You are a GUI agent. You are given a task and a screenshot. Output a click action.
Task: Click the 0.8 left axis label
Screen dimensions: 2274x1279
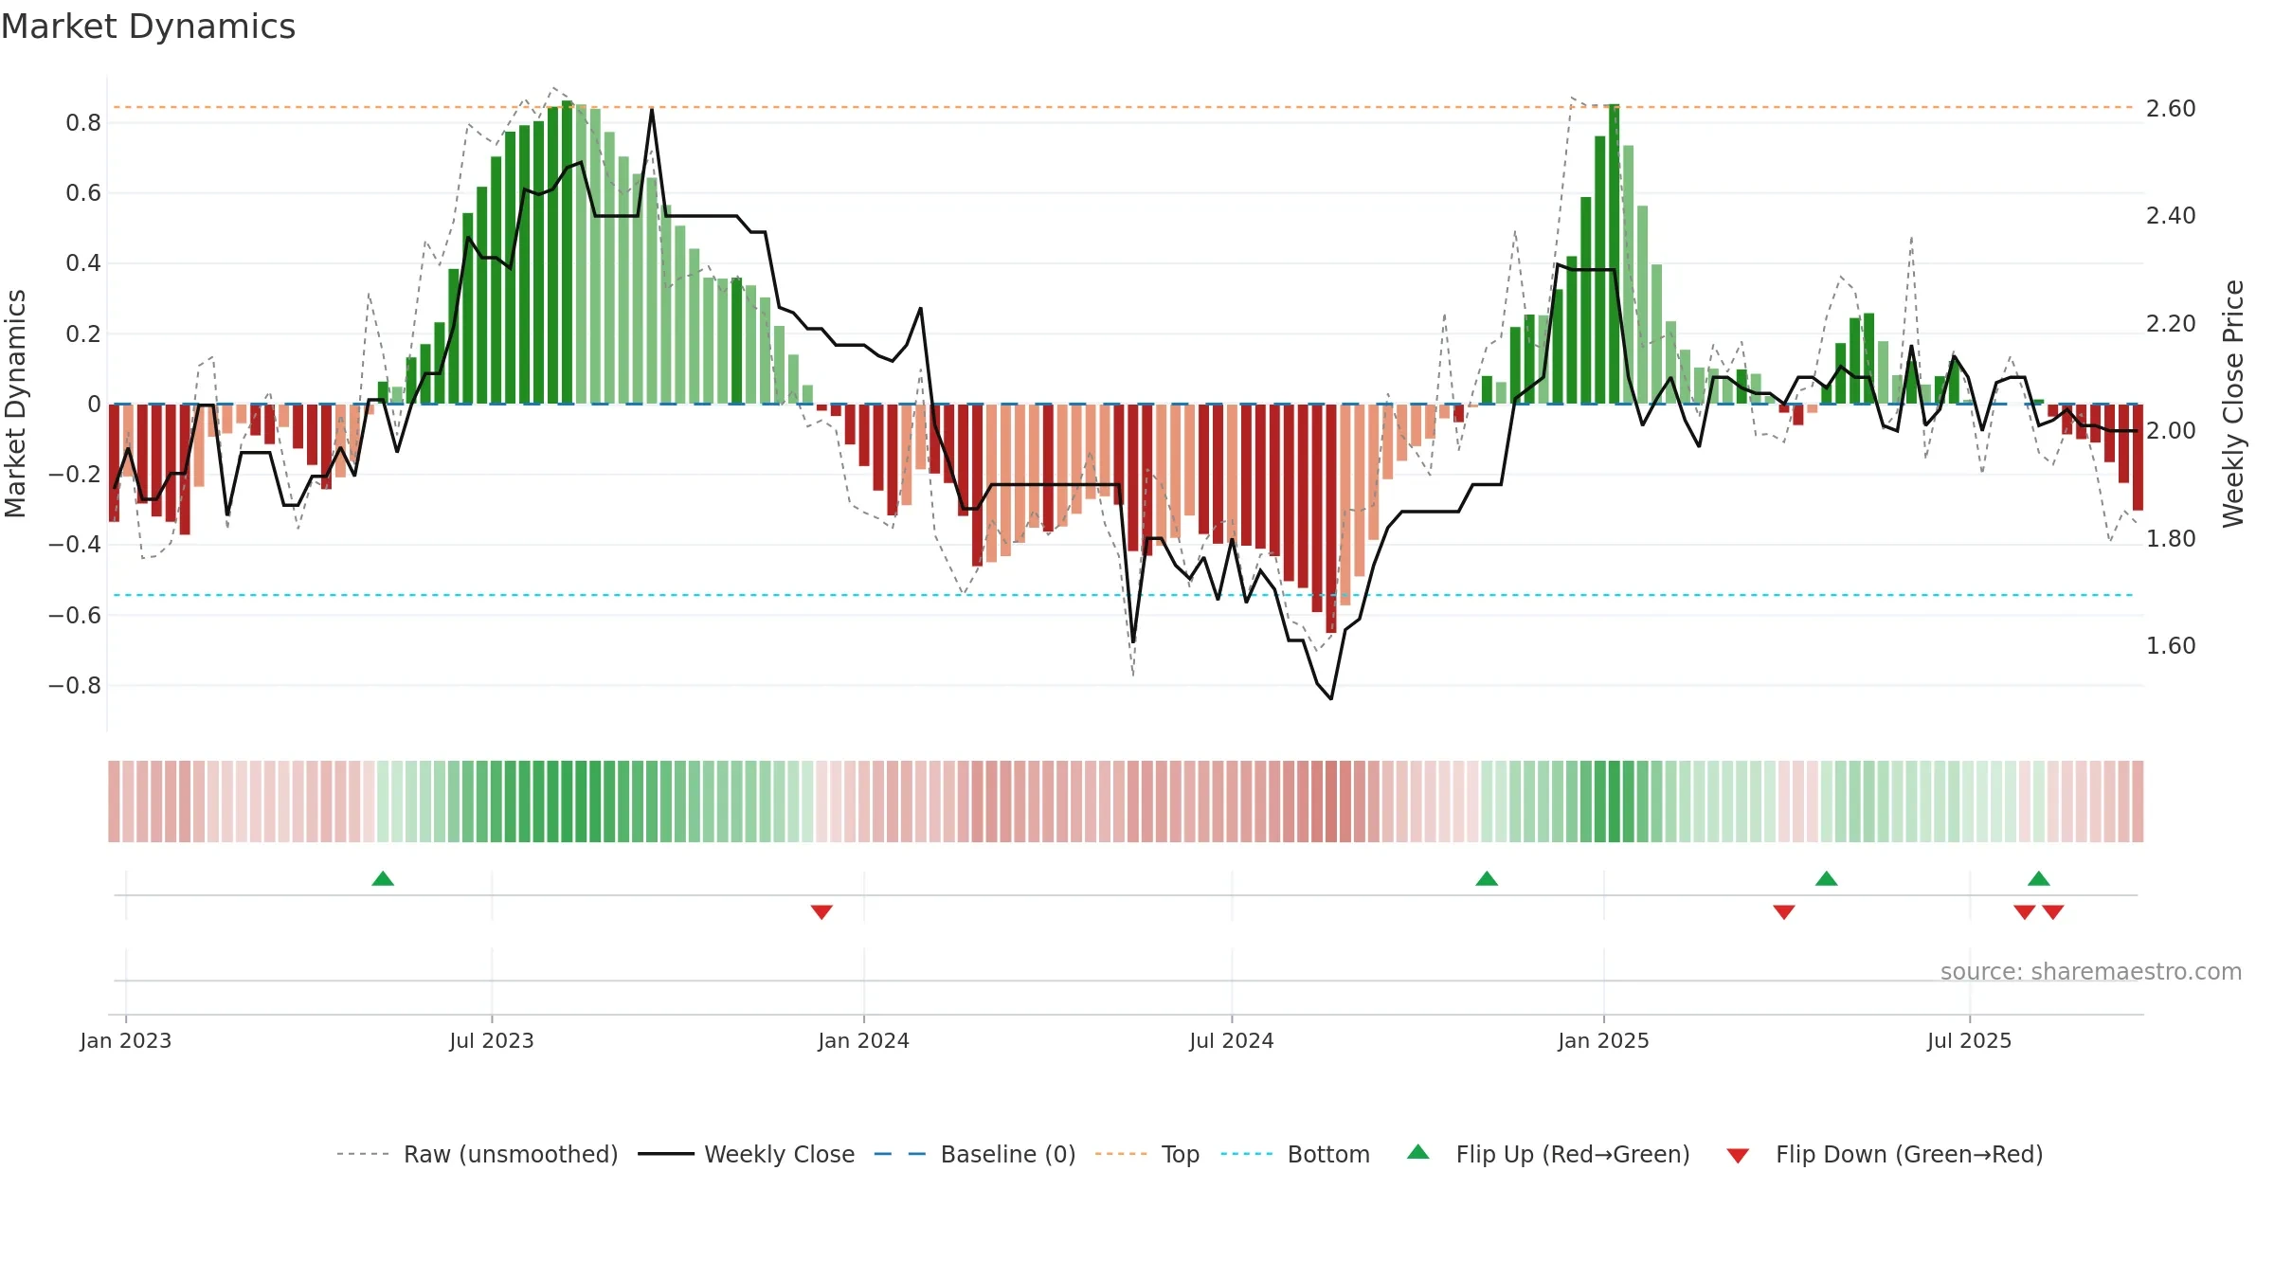(x=83, y=123)
